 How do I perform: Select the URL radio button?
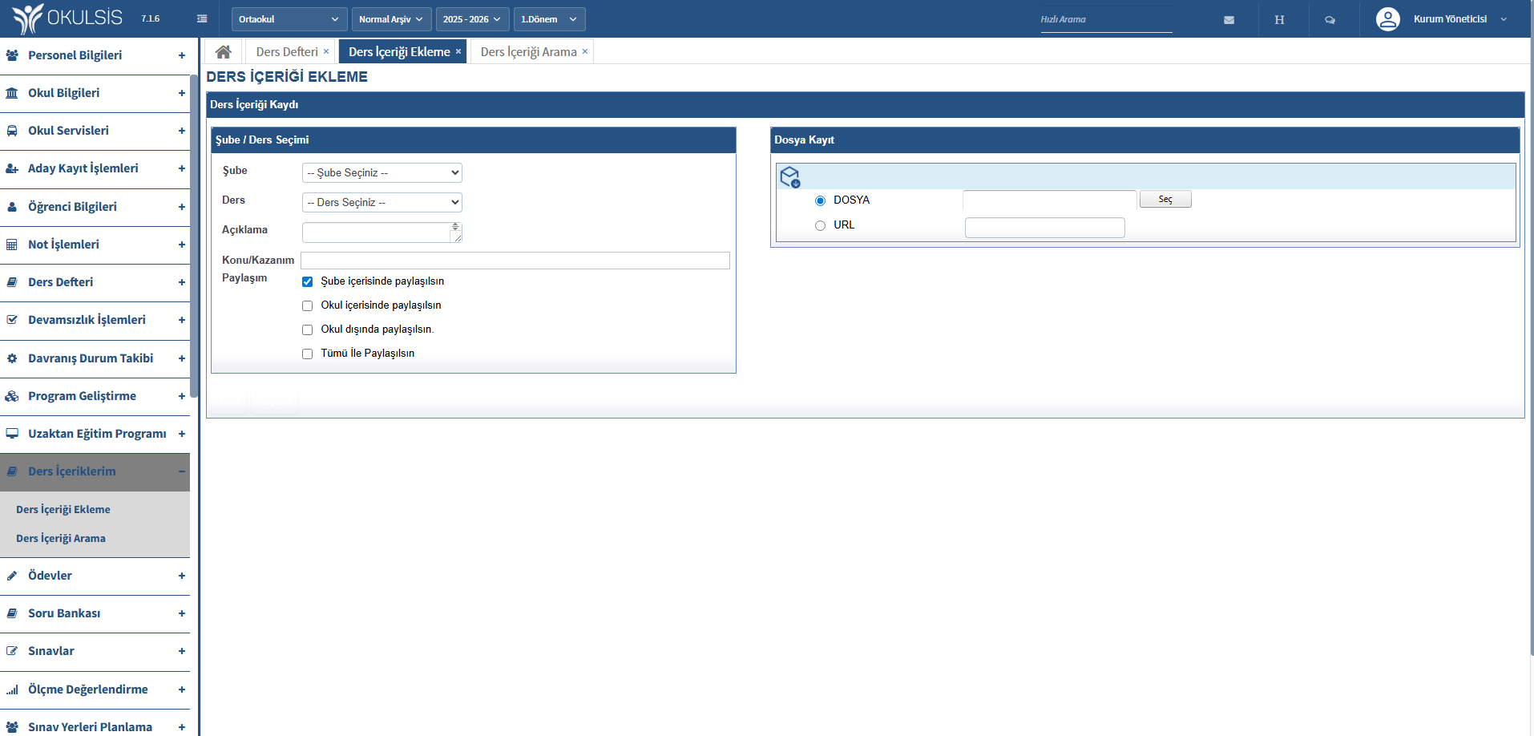[820, 226]
